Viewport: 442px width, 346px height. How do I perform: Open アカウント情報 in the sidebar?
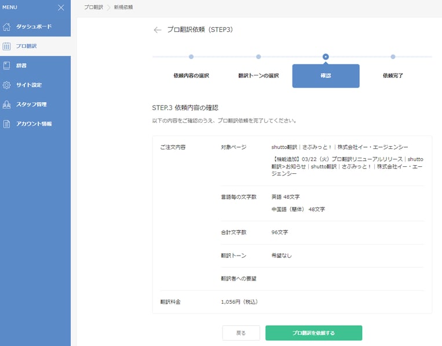click(x=35, y=124)
